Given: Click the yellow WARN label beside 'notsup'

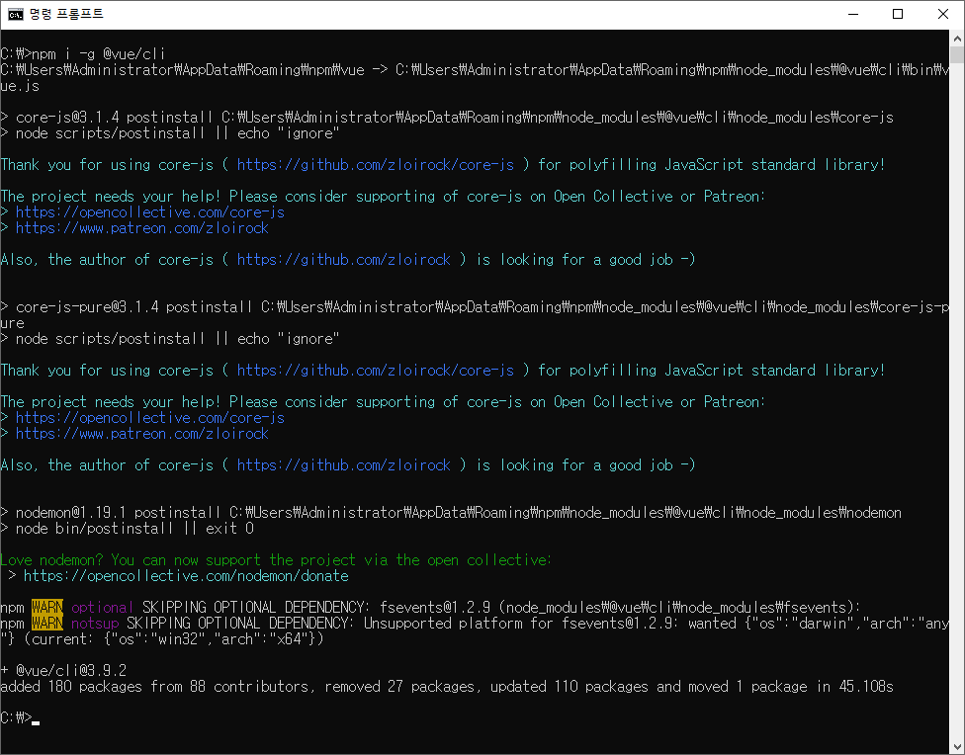Looking at the screenshot, I should click(x=47, y=623).
